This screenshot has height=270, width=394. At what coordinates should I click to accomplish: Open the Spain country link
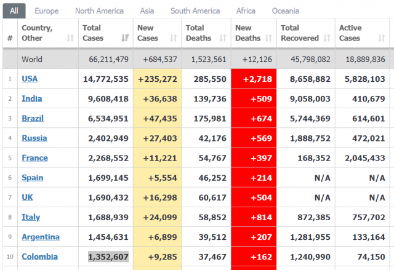point(33,178)
